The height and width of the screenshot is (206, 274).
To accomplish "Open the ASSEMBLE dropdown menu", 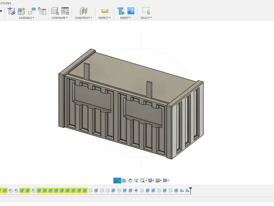I will 26,18.
